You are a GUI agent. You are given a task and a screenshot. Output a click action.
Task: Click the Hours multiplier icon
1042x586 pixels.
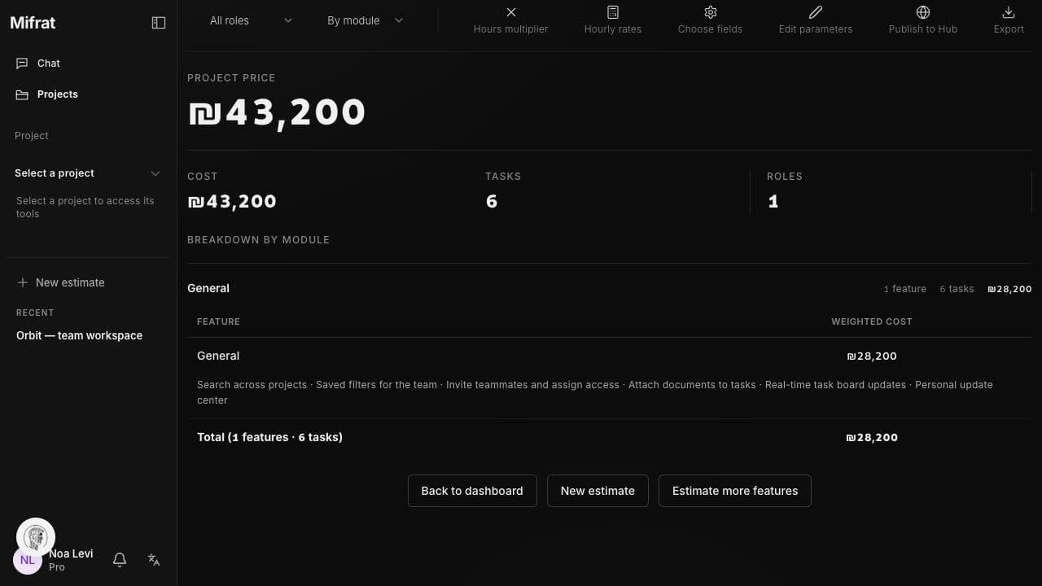pyautogui.click(x=511, y=12)
